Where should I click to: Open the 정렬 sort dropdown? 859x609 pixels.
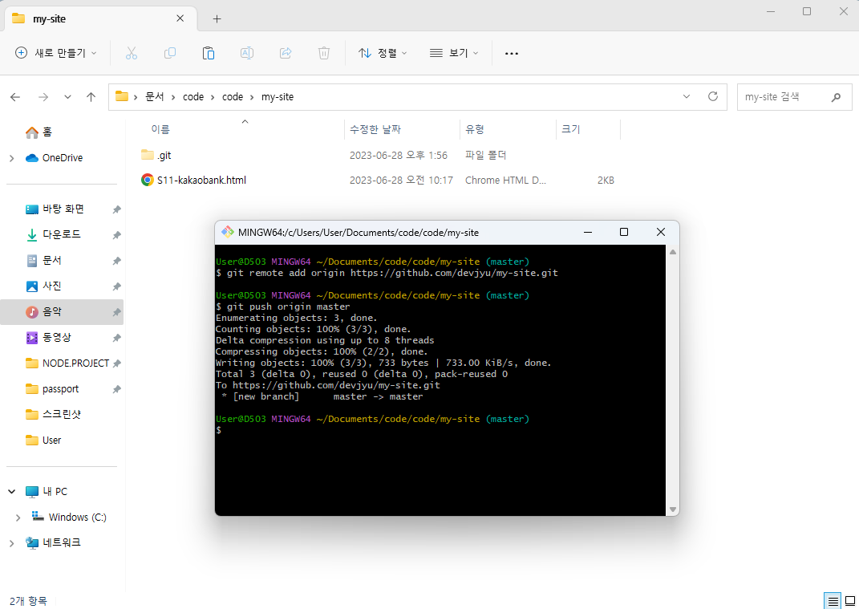(383, 53)
